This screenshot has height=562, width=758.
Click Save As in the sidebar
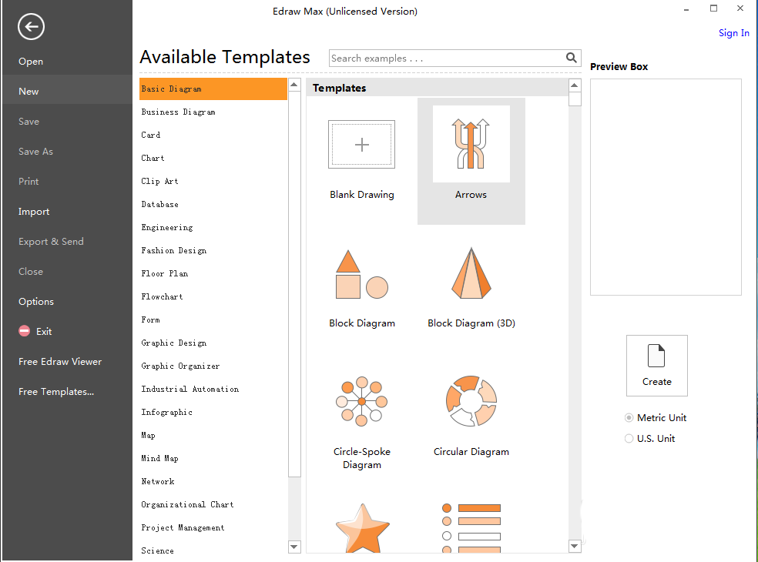click(x=35, y=151)
